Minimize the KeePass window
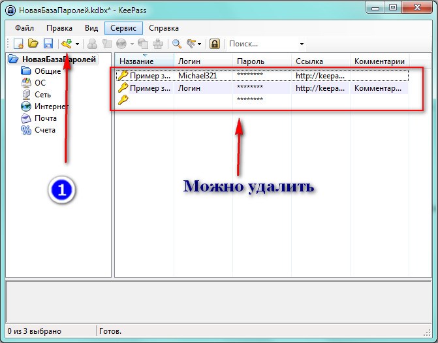 (x=376, y=8)
